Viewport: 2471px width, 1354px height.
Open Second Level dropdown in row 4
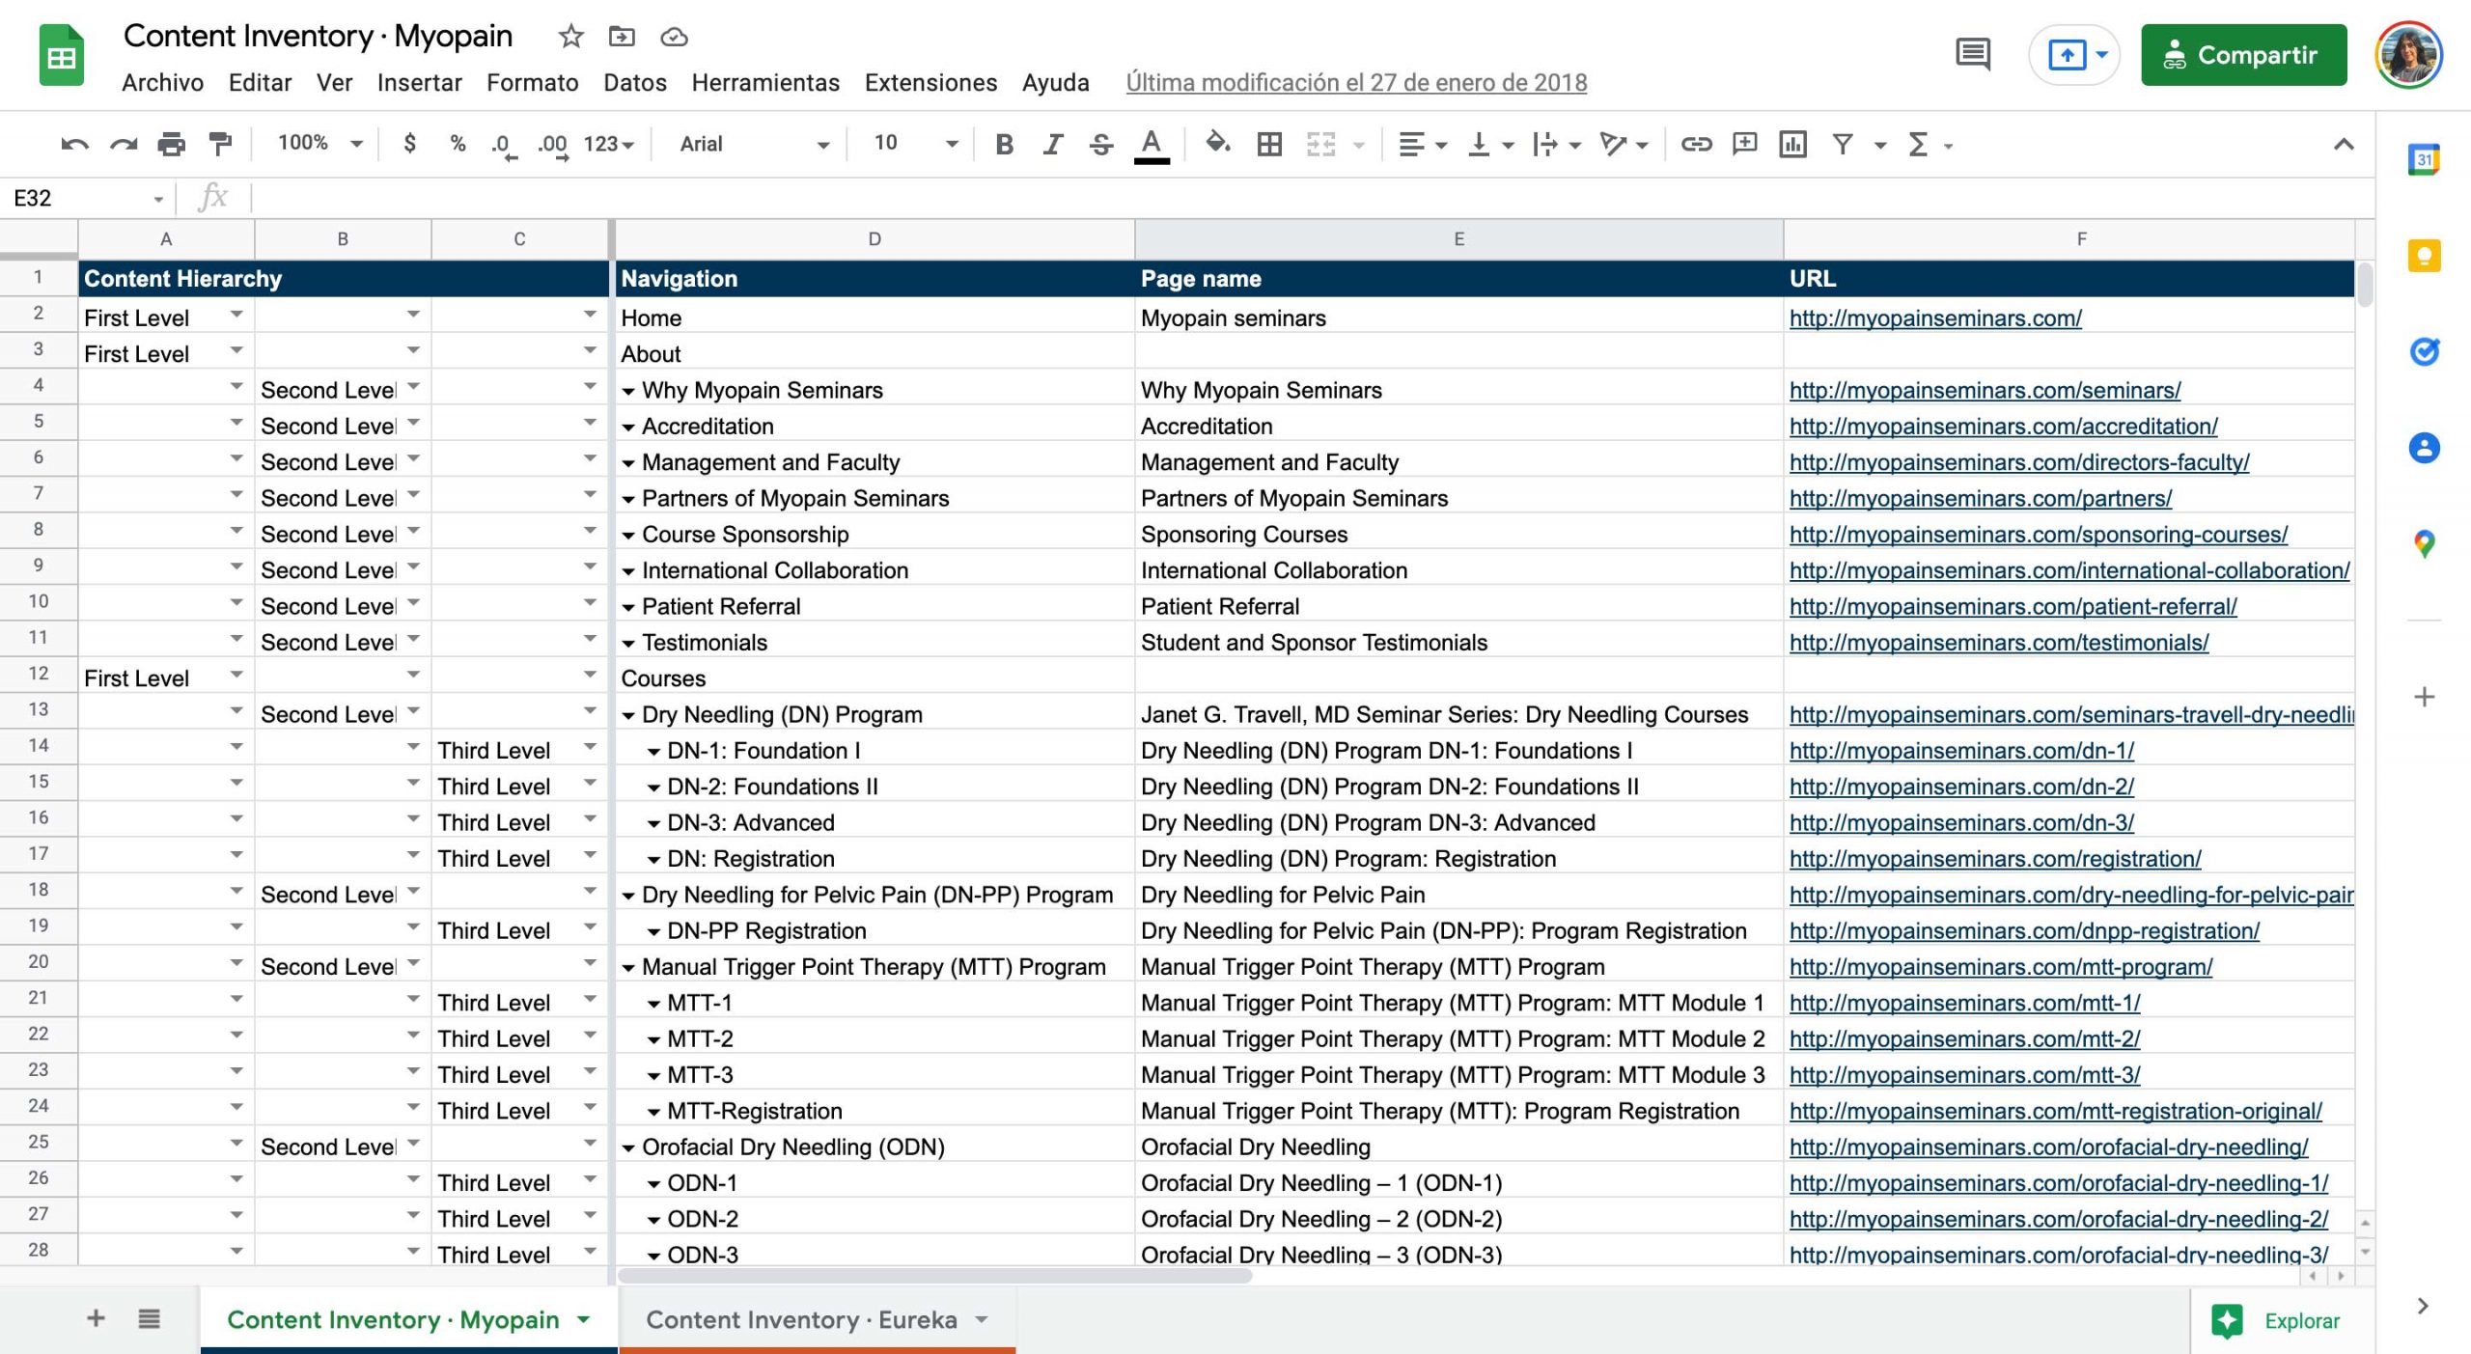click(x=413, y=387)
